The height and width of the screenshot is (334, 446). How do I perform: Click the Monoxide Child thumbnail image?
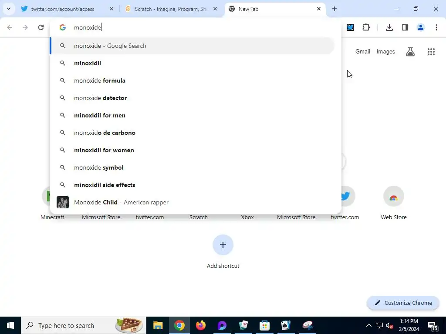pos(63,202)
